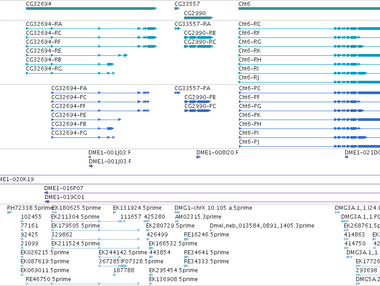Screen dimensions: 380x286
Task: Click the CG32694-RC transcript label
Action: pyautogui.click(x=44, y=33)
